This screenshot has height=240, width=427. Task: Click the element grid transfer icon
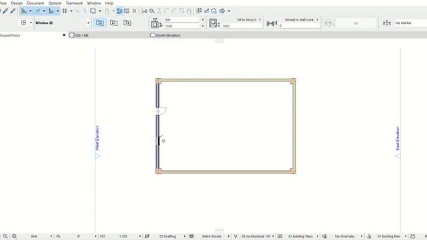(x=199, y=11)
